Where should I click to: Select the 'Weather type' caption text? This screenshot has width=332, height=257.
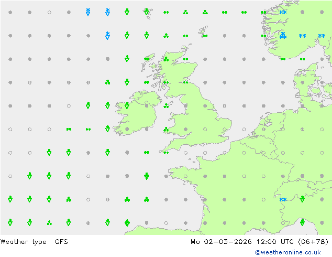point(23,242)
